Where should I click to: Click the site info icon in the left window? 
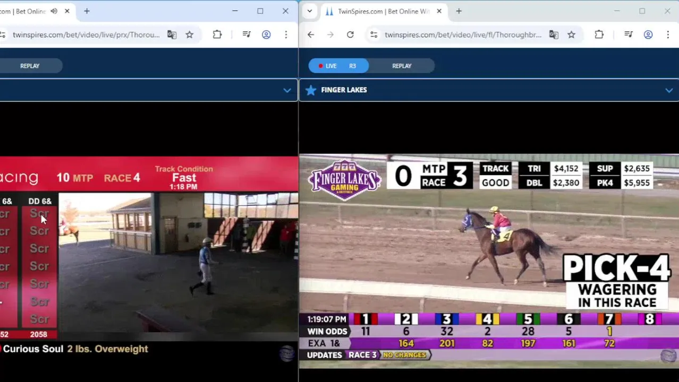3,34
